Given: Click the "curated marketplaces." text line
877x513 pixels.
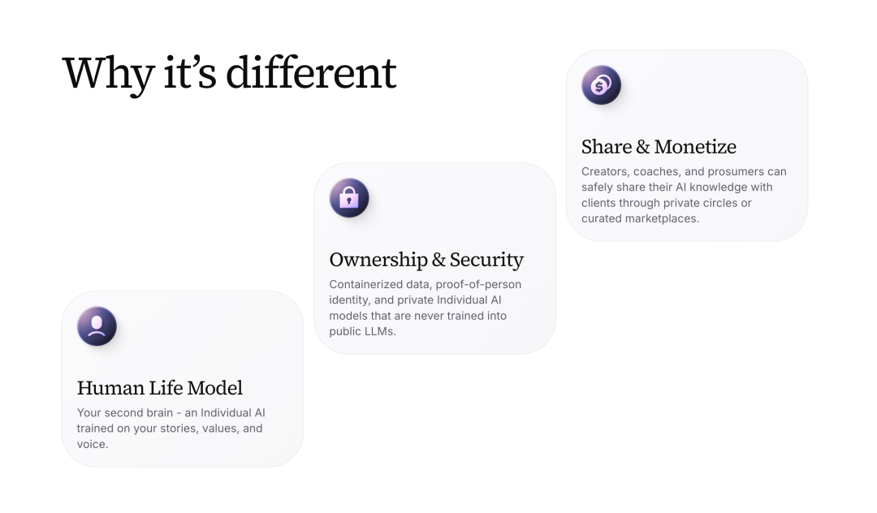Looking at the screenshot, I should click(640, 218).
